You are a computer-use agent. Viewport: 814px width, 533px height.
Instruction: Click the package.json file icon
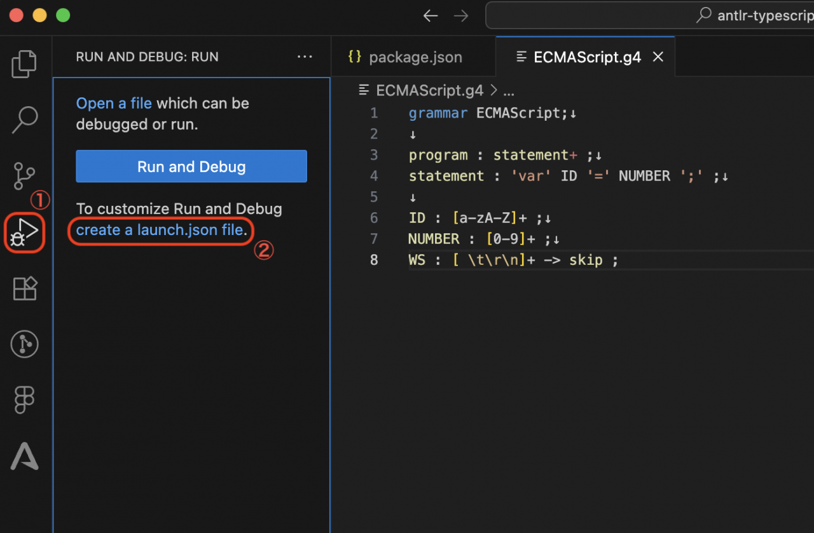pos(355,56)
